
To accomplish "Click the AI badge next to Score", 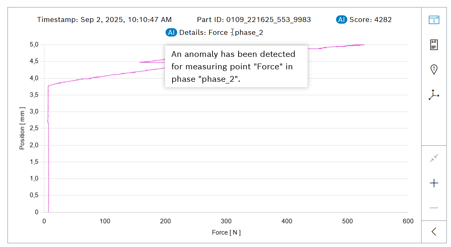I will [341, 20].
